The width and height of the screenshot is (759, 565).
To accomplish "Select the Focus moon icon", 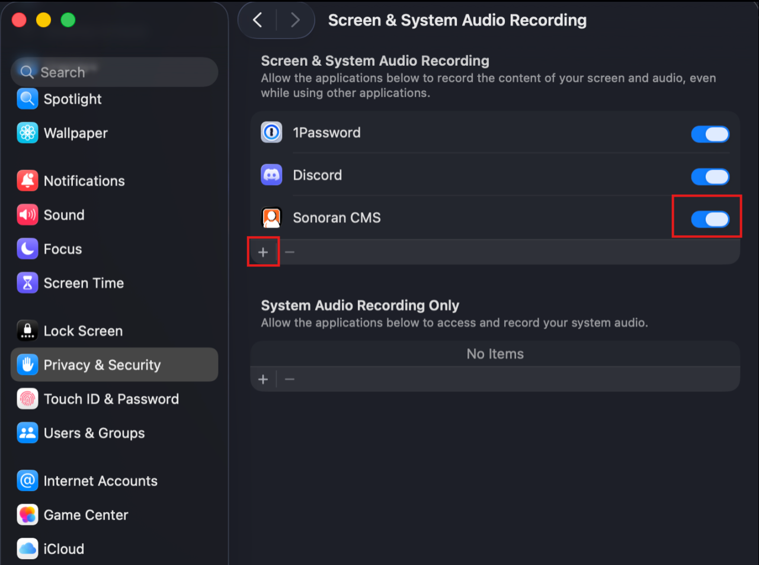I will (27, 249).
